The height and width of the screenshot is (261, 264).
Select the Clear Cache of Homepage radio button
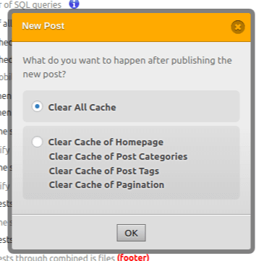click(x=37, y=142)
